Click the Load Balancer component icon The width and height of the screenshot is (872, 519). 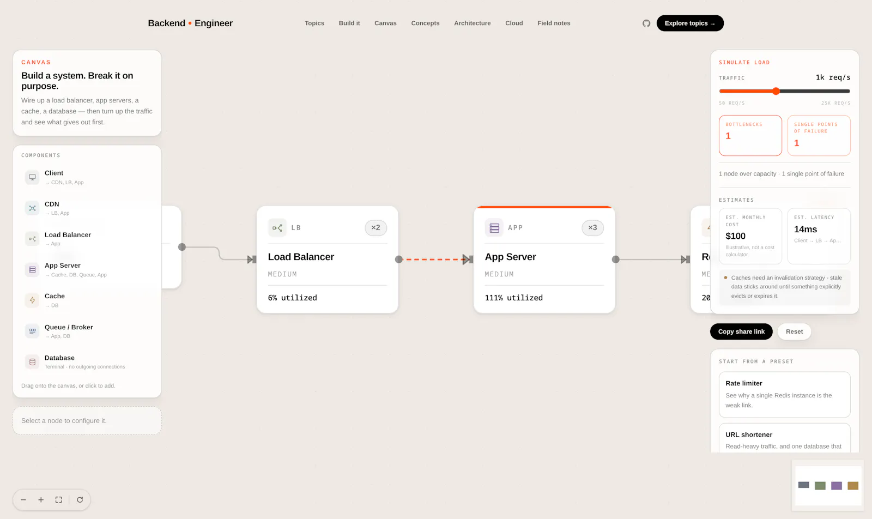tap(32, 239)
